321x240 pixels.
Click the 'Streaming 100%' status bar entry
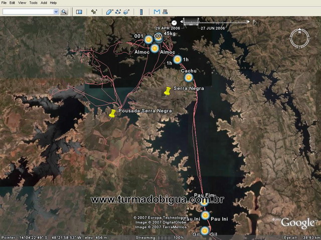(x=159, y=238)
